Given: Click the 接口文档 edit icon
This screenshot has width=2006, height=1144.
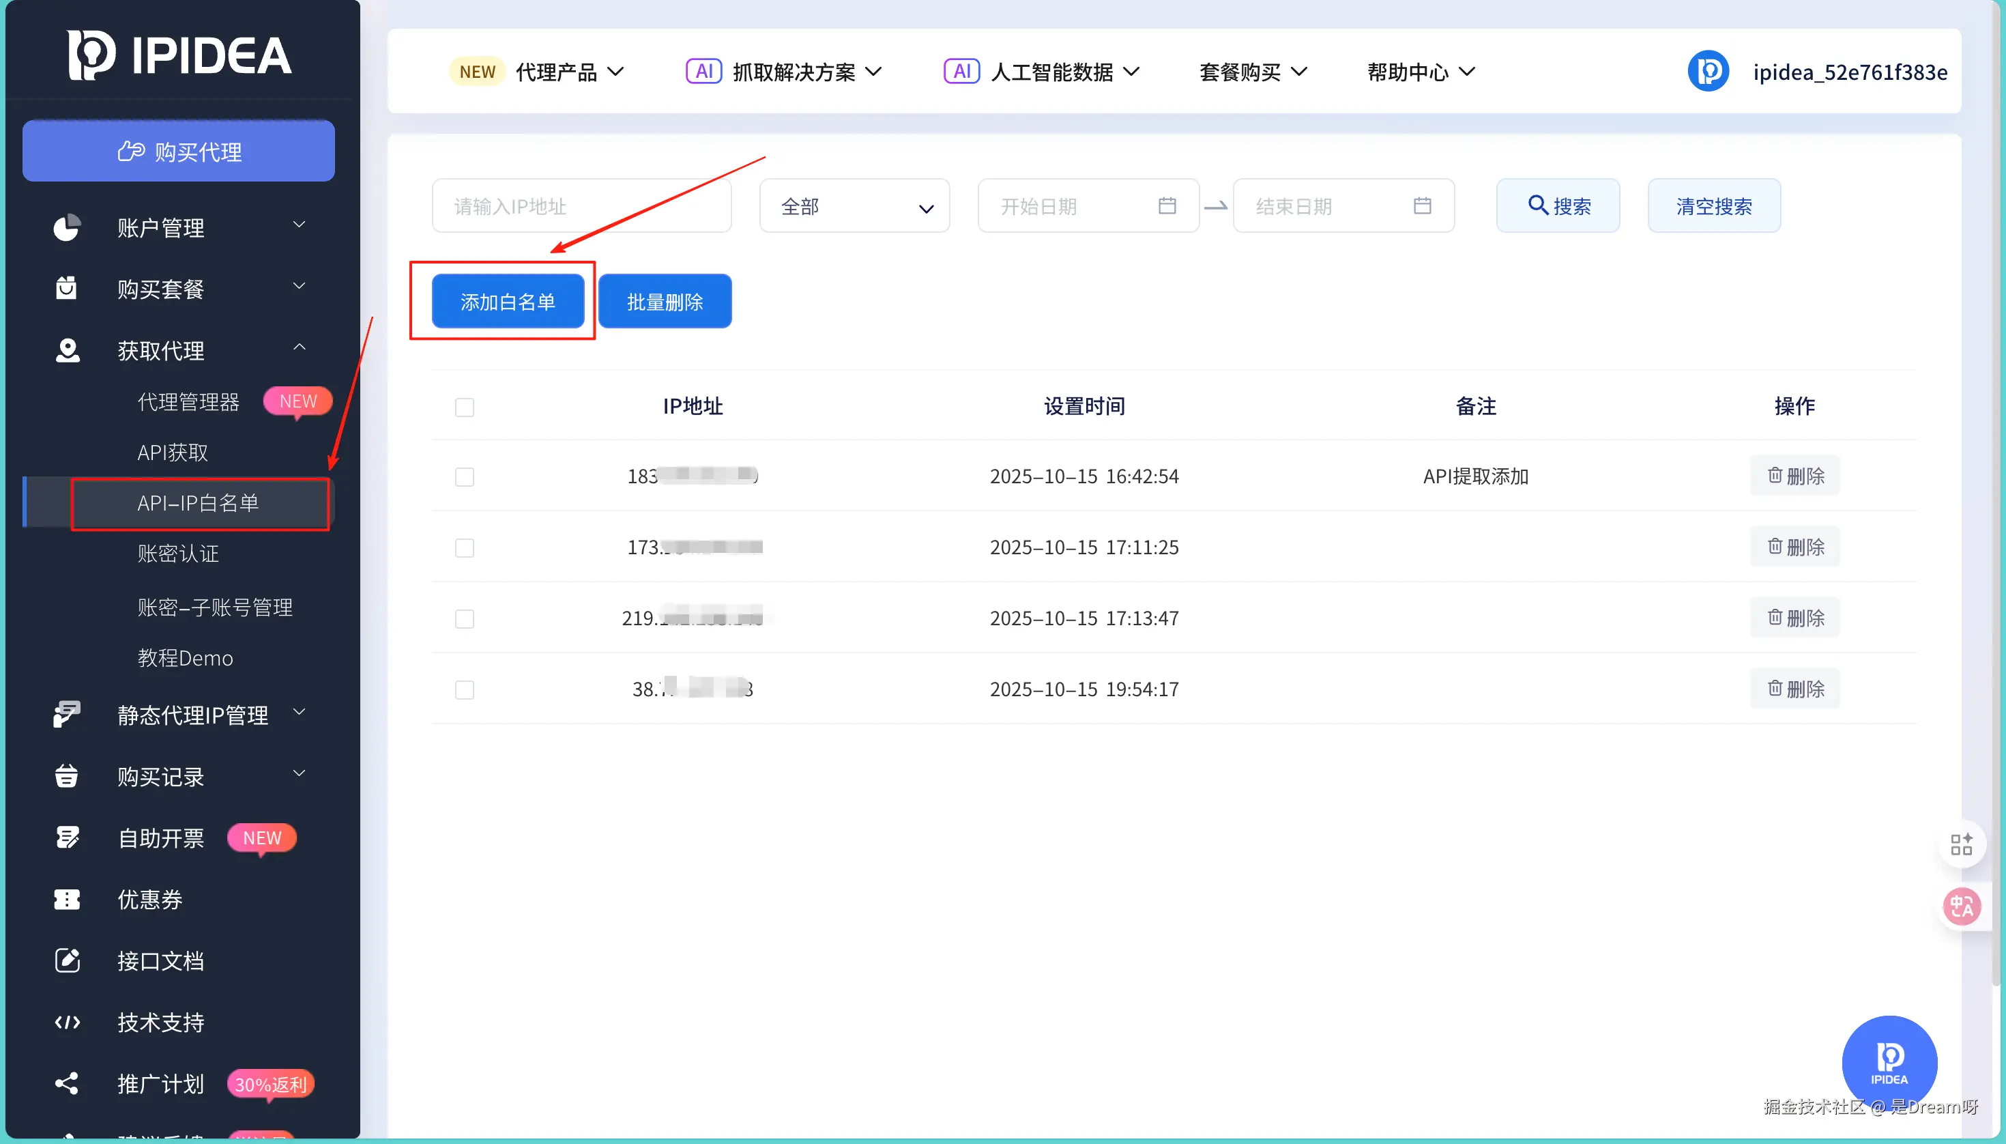Looking at the screenshot, I should coord(68,960).
